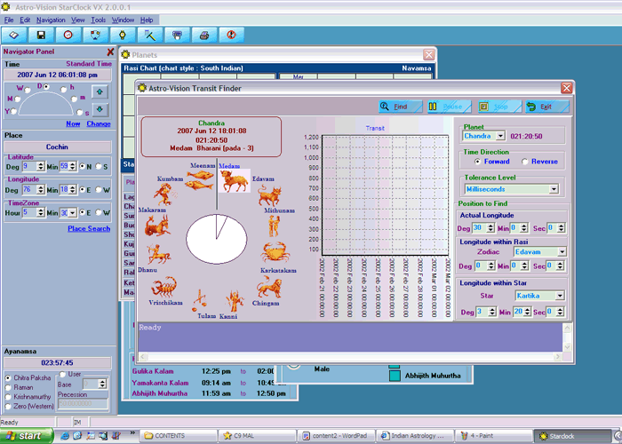Select Reverse time direction

(x=525, y=162)
